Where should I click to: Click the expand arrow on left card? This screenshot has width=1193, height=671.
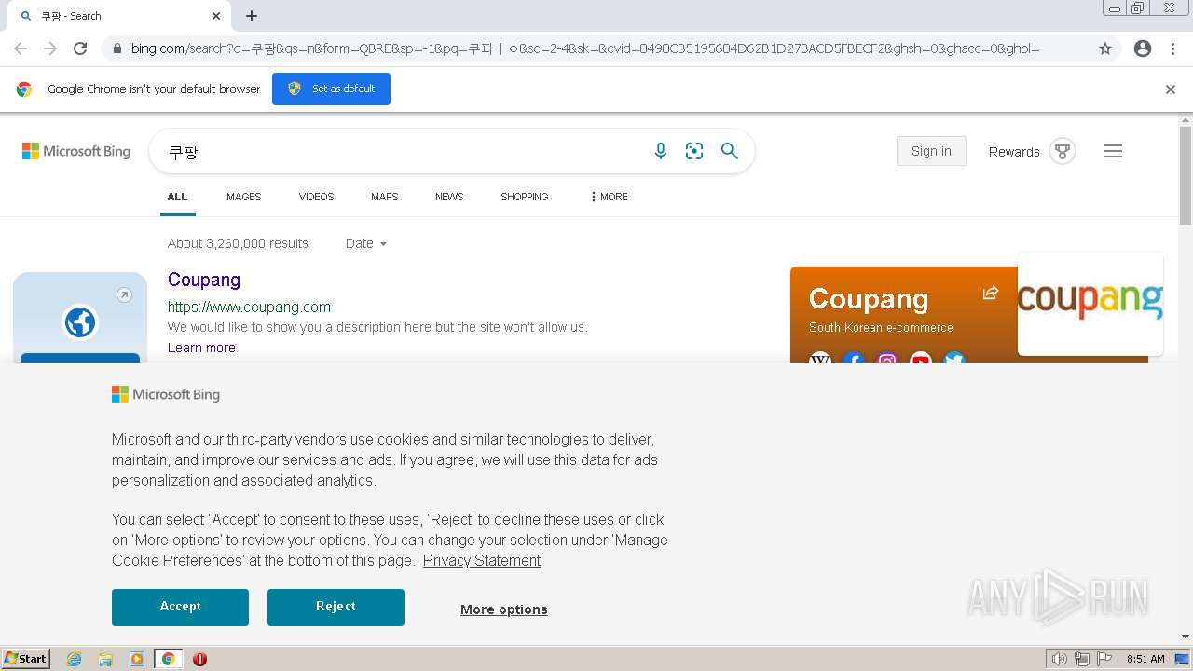[x=124, y=295]
